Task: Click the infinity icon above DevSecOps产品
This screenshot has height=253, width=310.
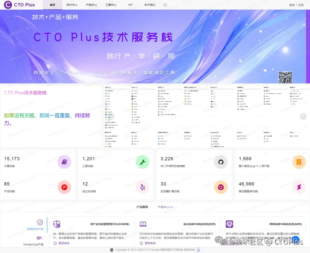Action: tap(40, 238)
